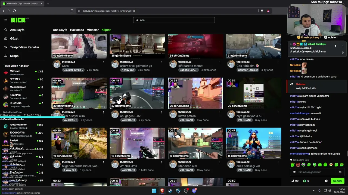
Task: Play the 'enes salaklığı var' clip thumbnail
Action: coord(254,143)
